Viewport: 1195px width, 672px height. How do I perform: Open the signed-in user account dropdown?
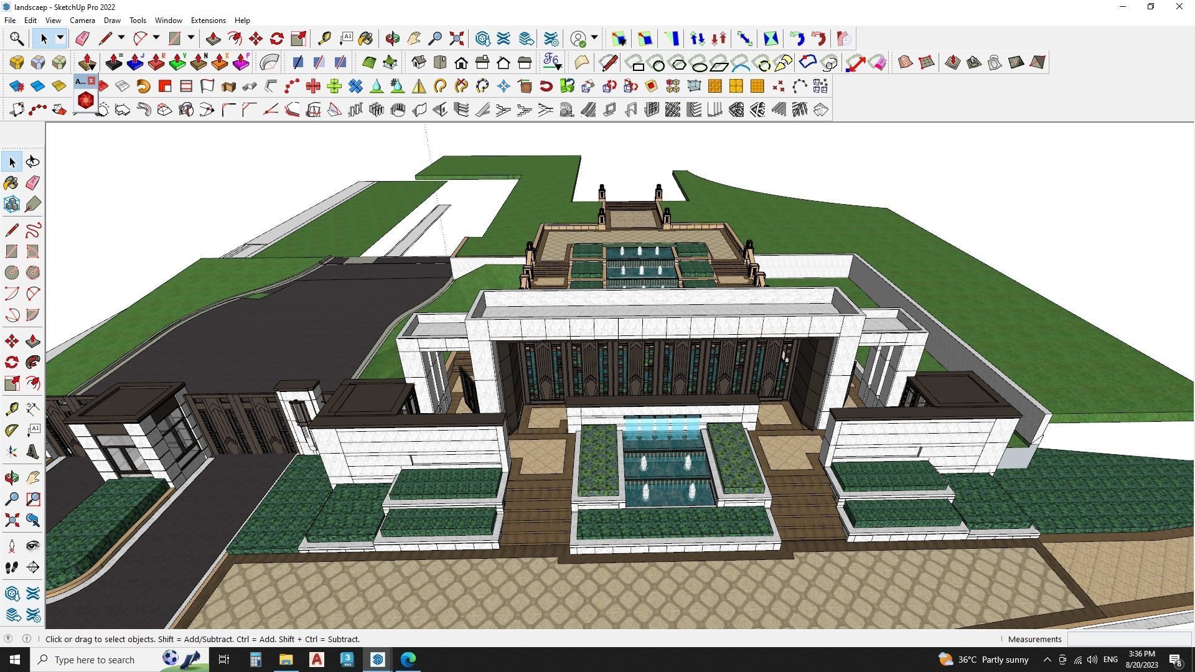pyautogui.click(x=594, y=39)
